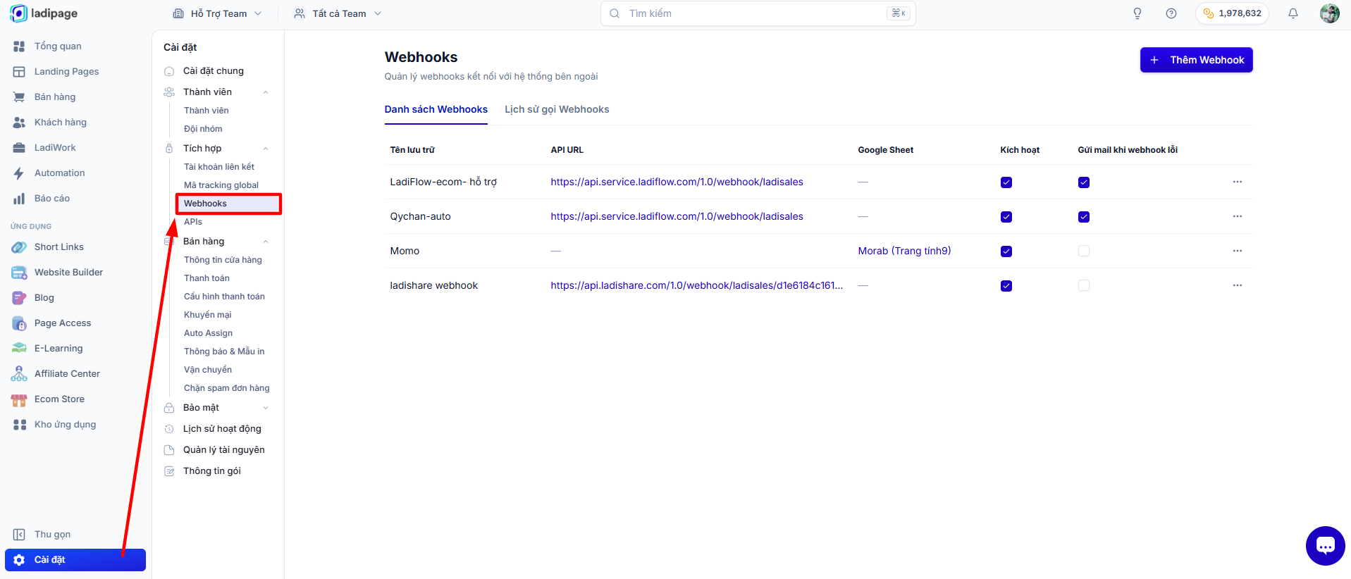Viewport: 1351px width, 579px height.
Task: Collapse the Bán hàng settings section
Action: (266, 242)
